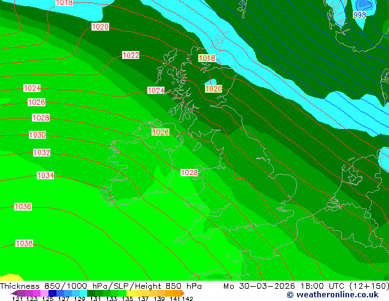Click the 1024 label west of Scotland
Image resolution: width=389 pixels, height=301 pixels.
click(156, 90)
